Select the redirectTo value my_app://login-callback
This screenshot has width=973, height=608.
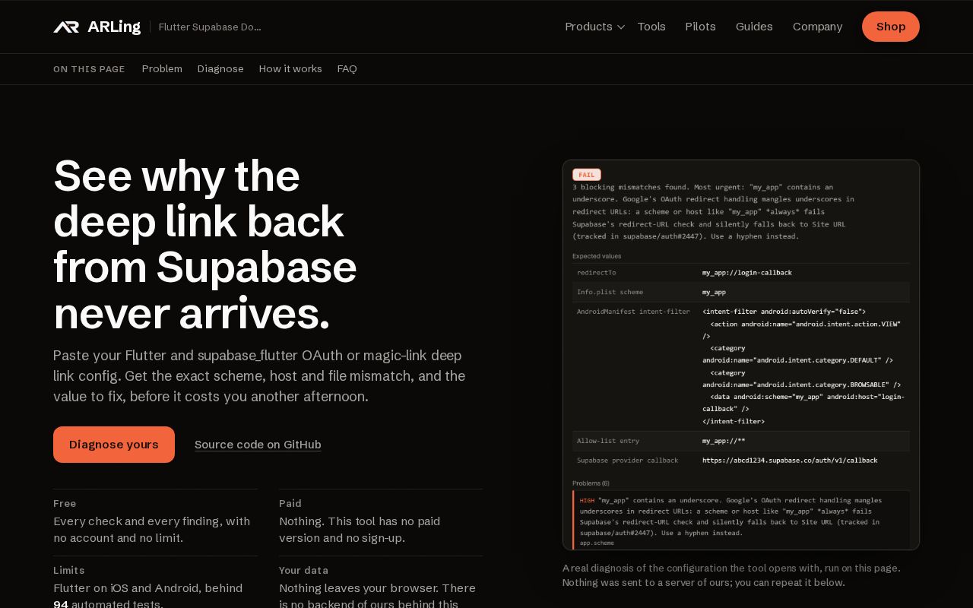click(747, 273)
